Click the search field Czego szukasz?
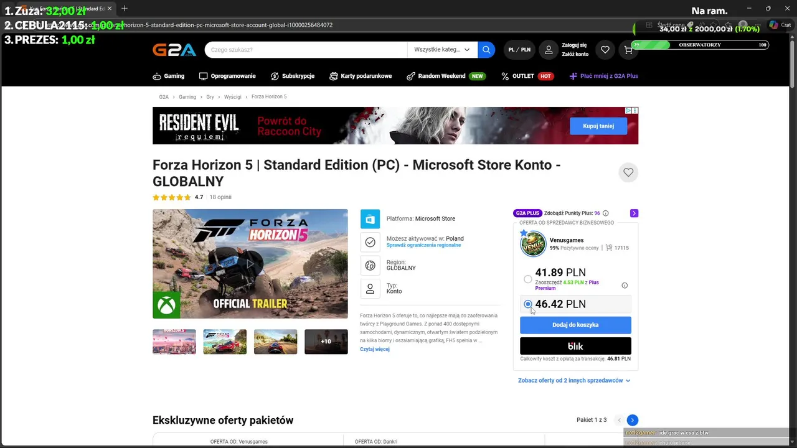The width and height of the screenshot is (797, 448). click(x=306, y=50)
